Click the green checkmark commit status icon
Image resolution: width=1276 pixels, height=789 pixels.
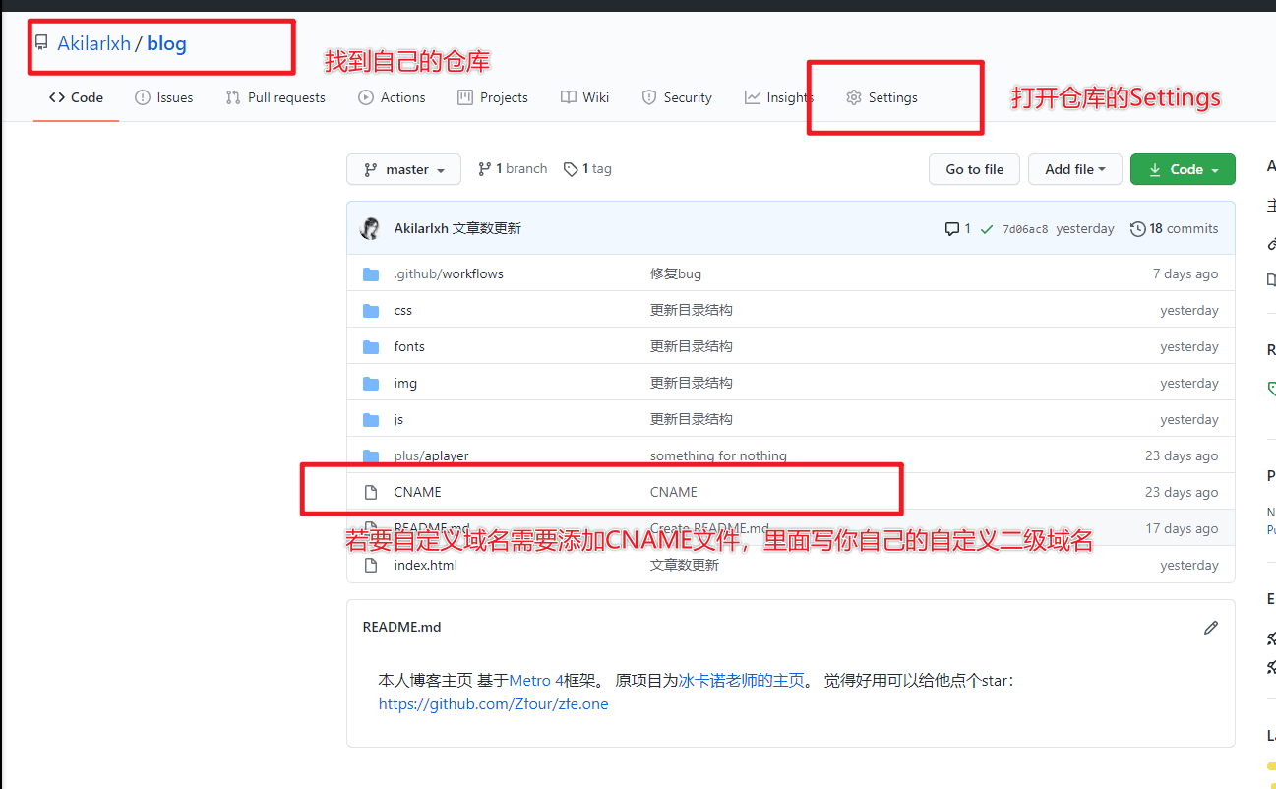986,229
